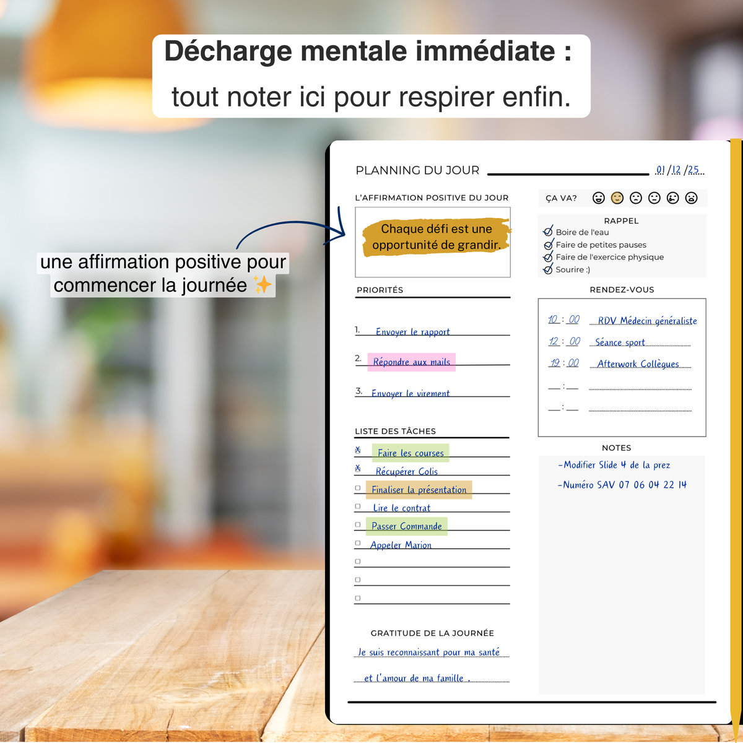Click the pink highlighted 'Répondre aux mails' priority
The height and width of the screenshot is (743, 743).
tap(411, 362)
